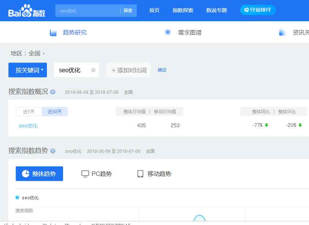Click the 趋势研究 chart icon
This screenshot has height=225, width=309.
click(52, 32)
